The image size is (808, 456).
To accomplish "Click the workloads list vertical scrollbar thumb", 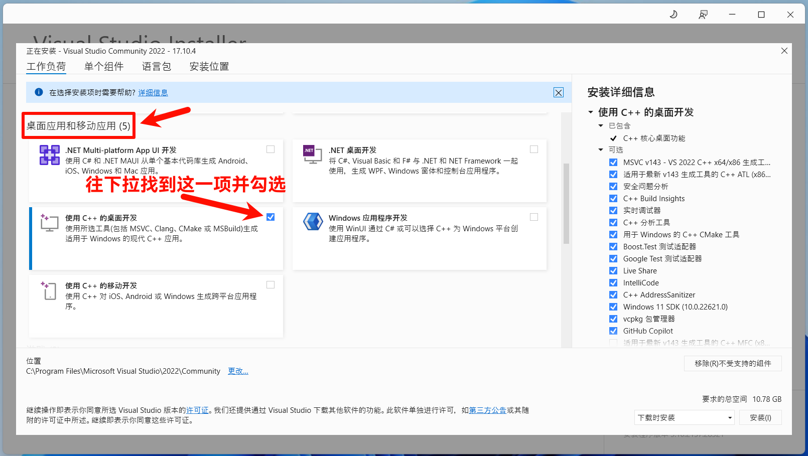I will click(566, 203).
